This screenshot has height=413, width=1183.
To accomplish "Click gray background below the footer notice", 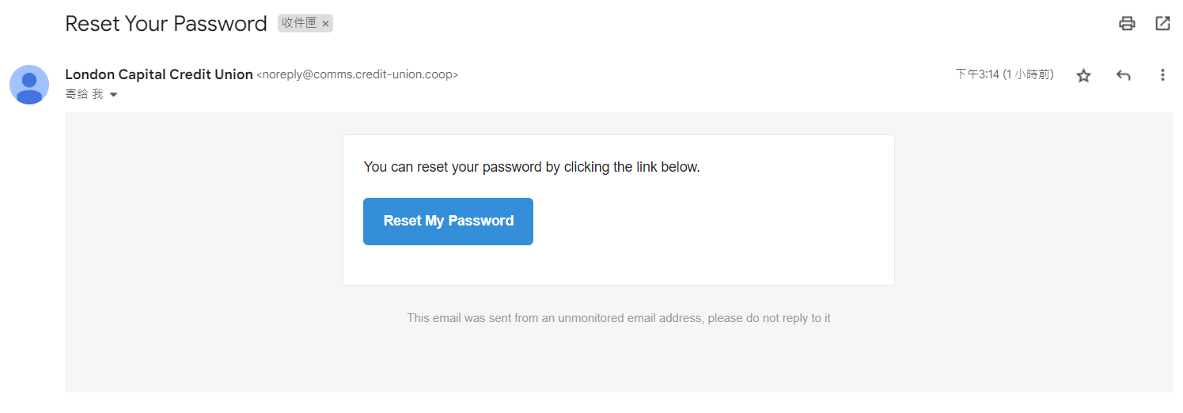I will 619,360.
